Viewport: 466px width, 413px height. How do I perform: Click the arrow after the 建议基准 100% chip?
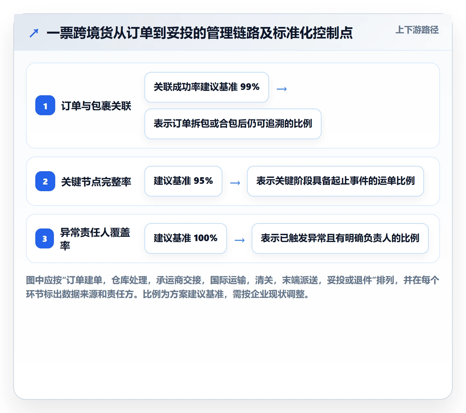pos(240,240)
